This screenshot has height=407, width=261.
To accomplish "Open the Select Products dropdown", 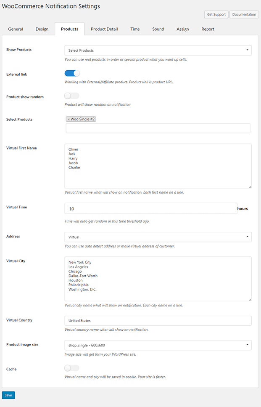I will click(x=158, y=50).
